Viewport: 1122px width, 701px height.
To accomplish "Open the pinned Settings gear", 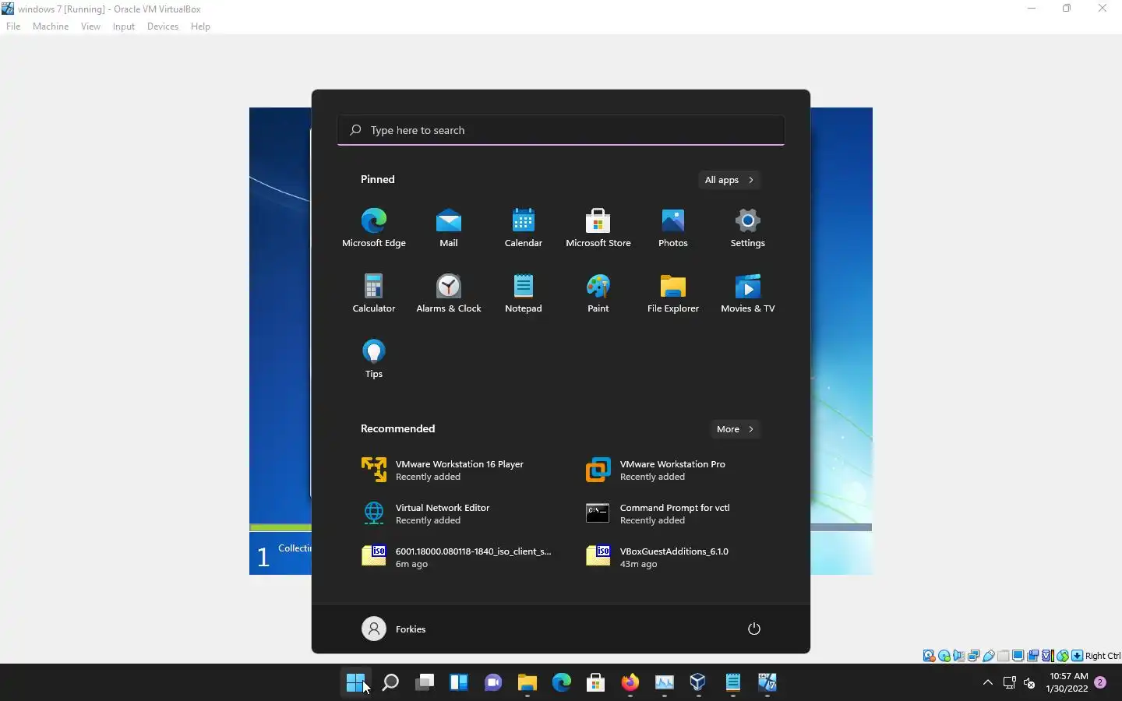I will point(748,227).
